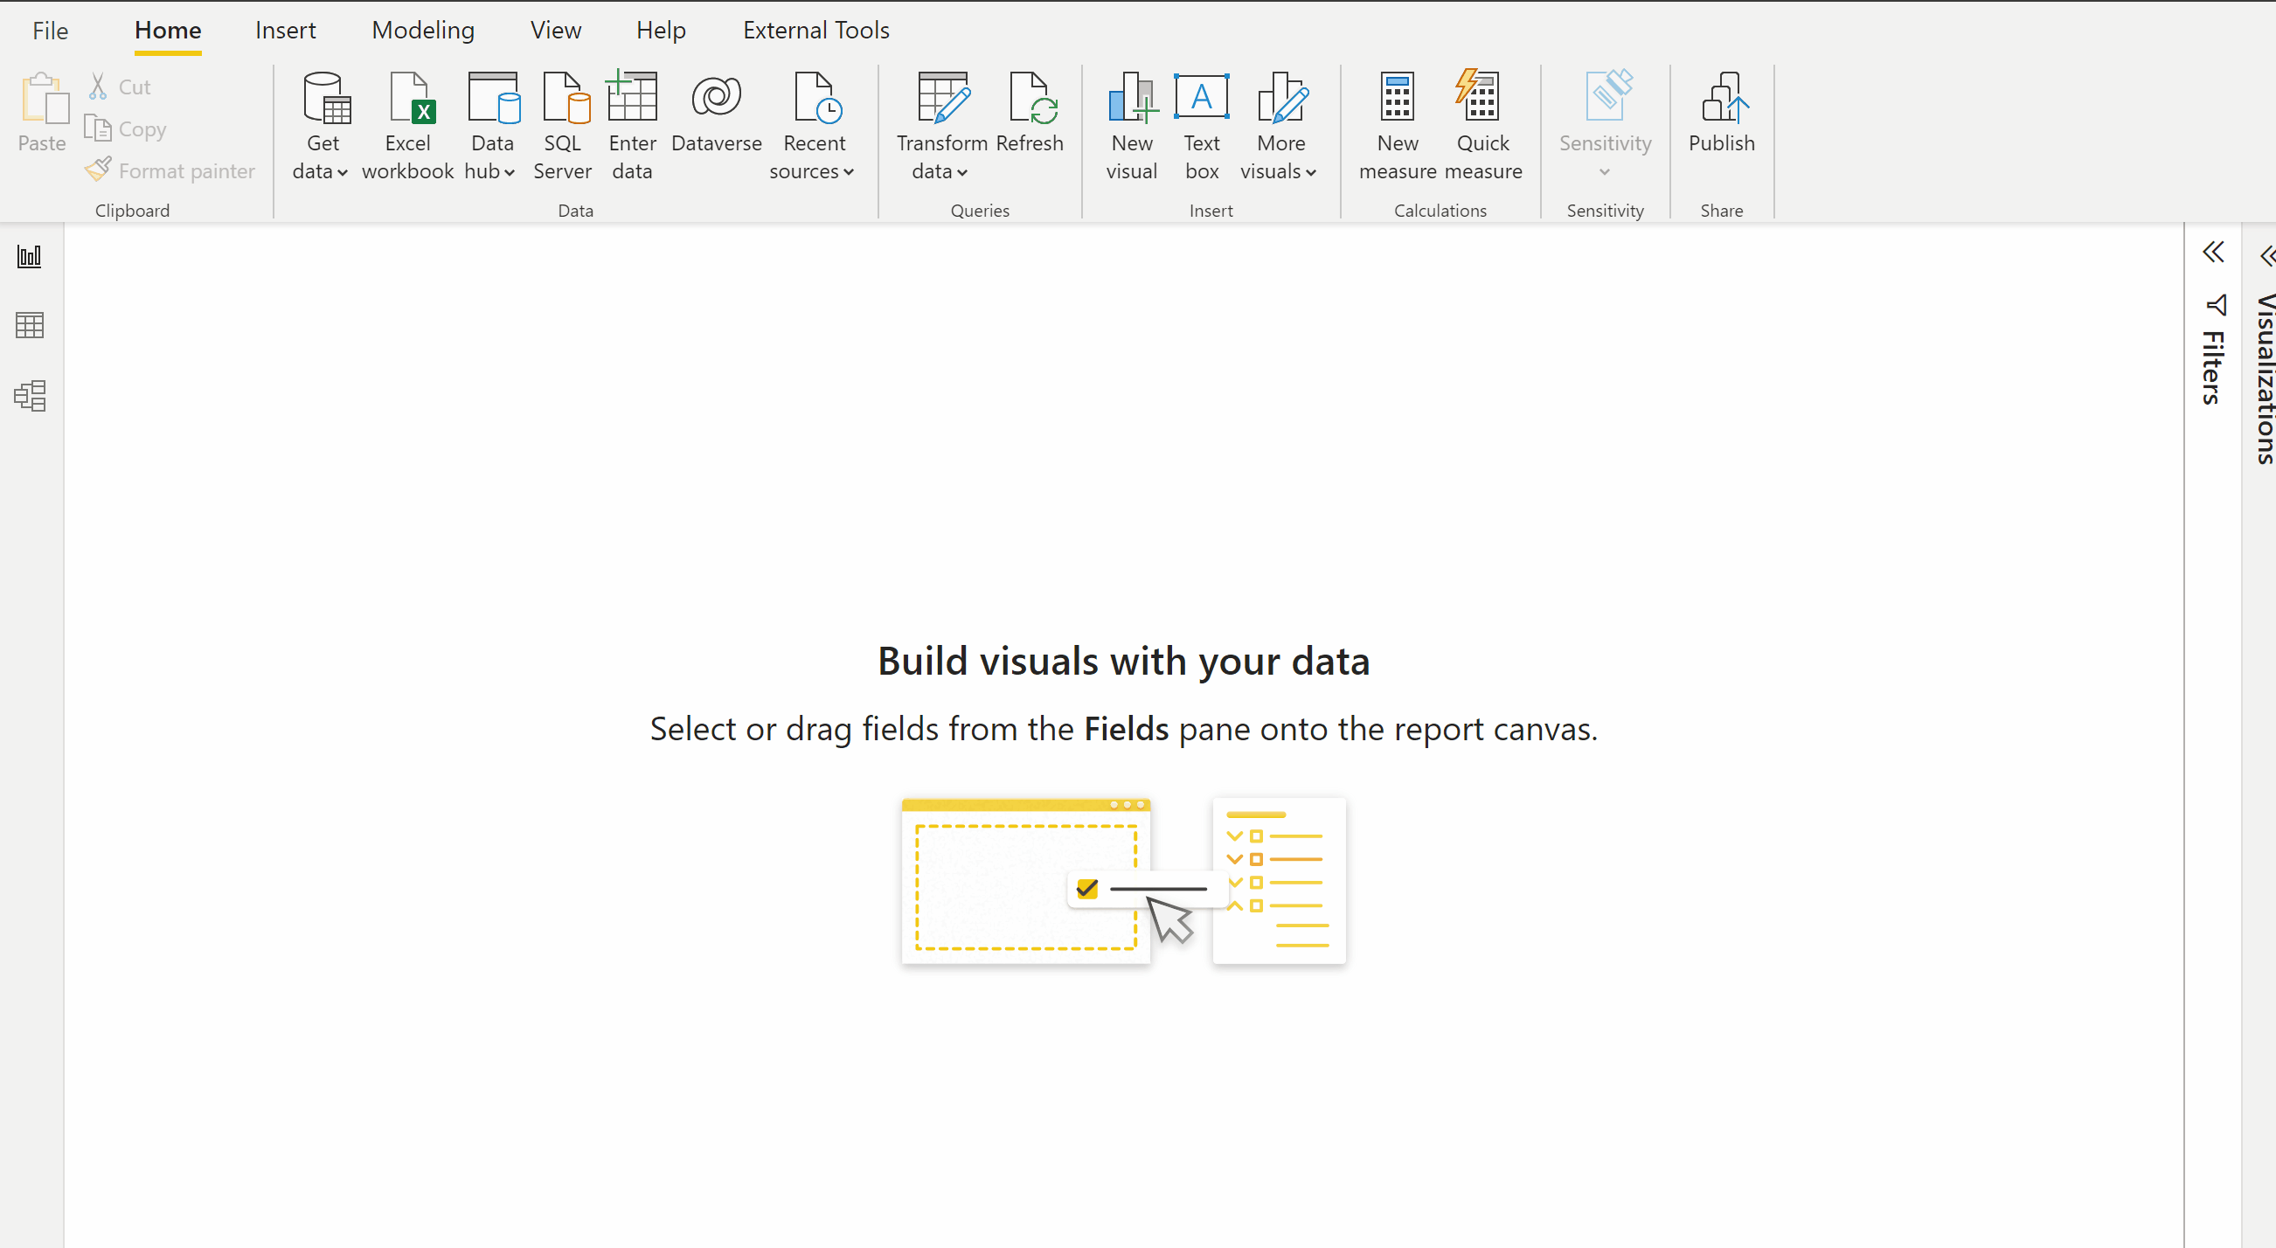2276x1248 pixels.
Task: Open the Transform data dropdown
Action: tap(941, 127)
